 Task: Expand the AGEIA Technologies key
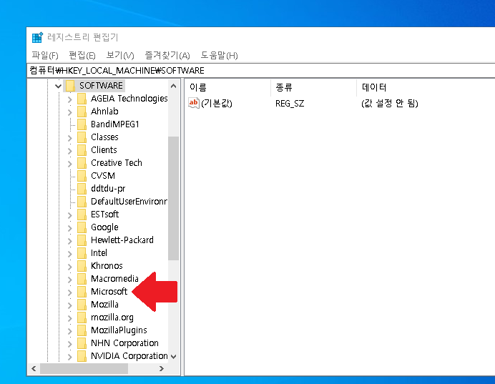click(70, 99)
